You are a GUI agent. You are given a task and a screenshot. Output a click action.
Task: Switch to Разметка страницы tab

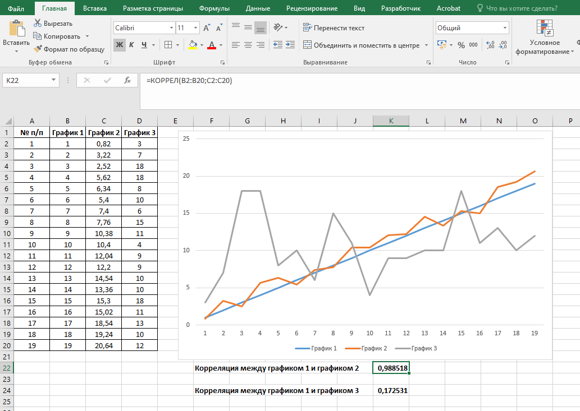(153, 8)
